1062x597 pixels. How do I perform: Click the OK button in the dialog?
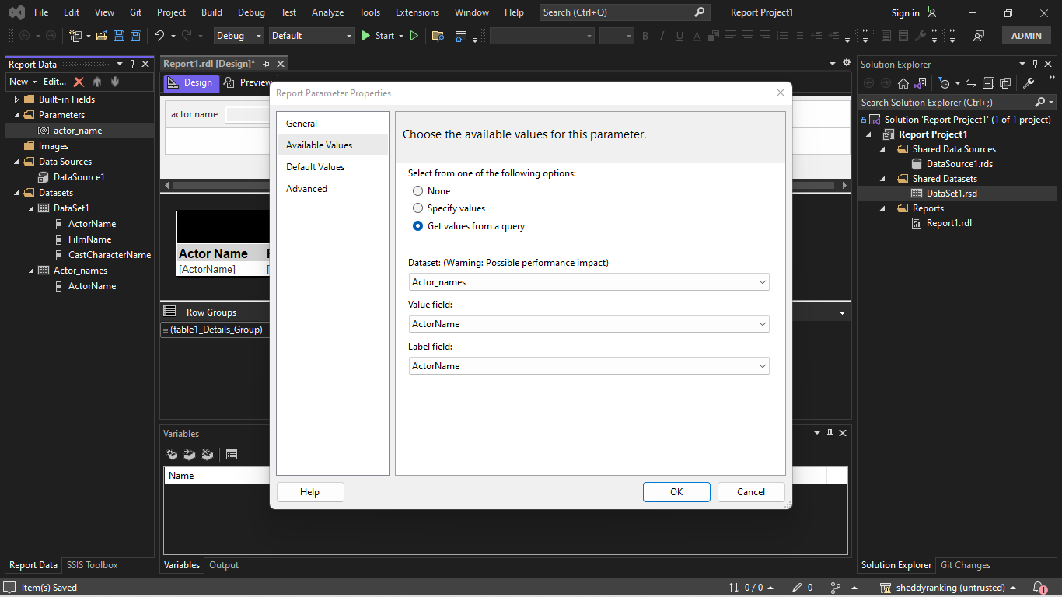tap(676, 491)
